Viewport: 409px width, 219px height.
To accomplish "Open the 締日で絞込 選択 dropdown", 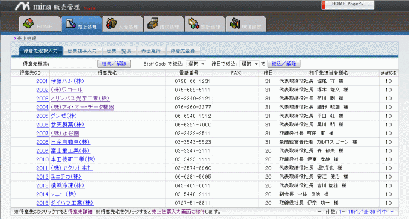I will click(x=250, y=64).
